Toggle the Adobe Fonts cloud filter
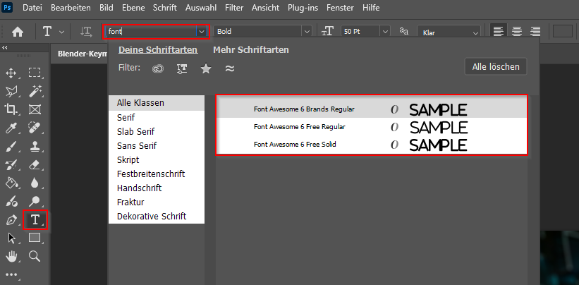 [158, 68]
